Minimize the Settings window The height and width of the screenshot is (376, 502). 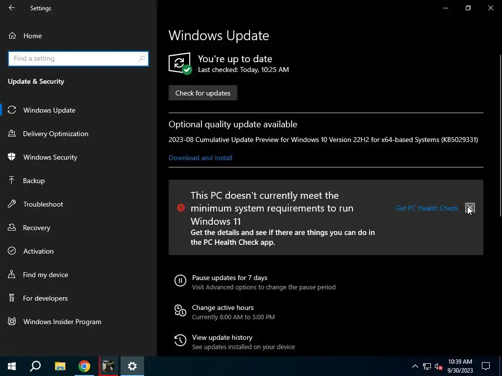[x=445, y=8]
